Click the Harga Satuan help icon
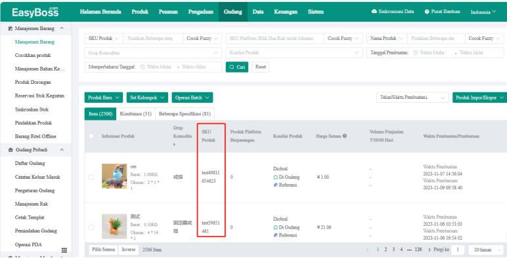 click(x=345, y=136)
